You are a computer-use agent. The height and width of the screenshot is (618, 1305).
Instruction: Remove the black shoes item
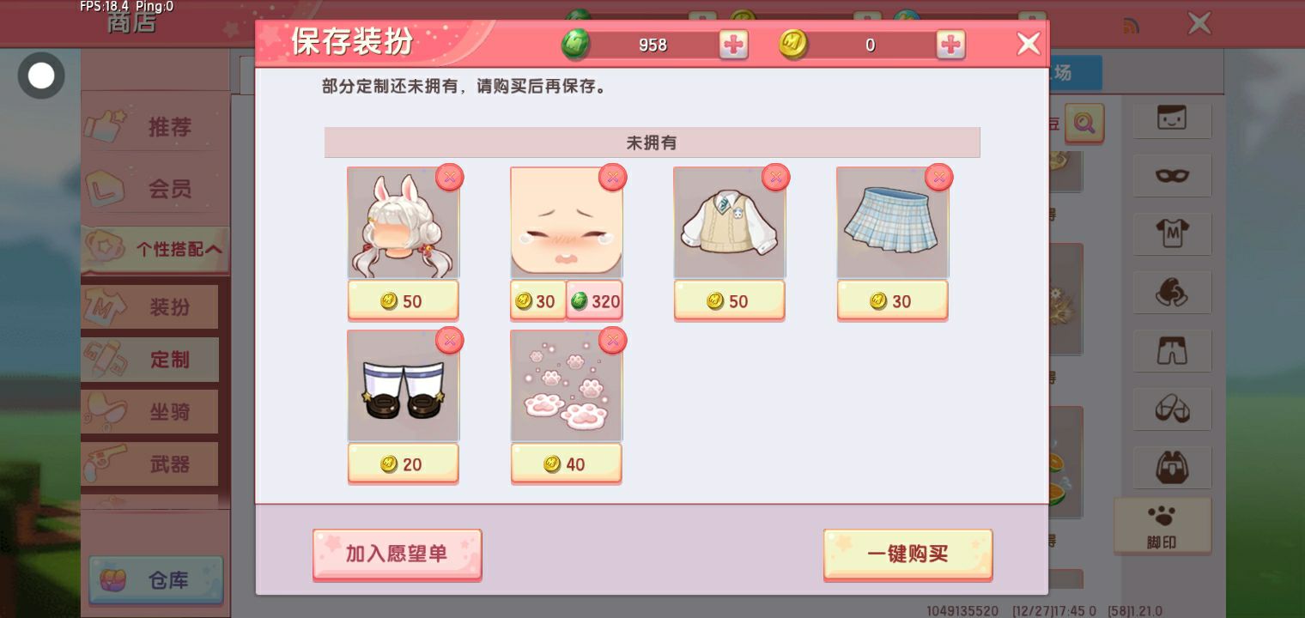coord(449,341)
